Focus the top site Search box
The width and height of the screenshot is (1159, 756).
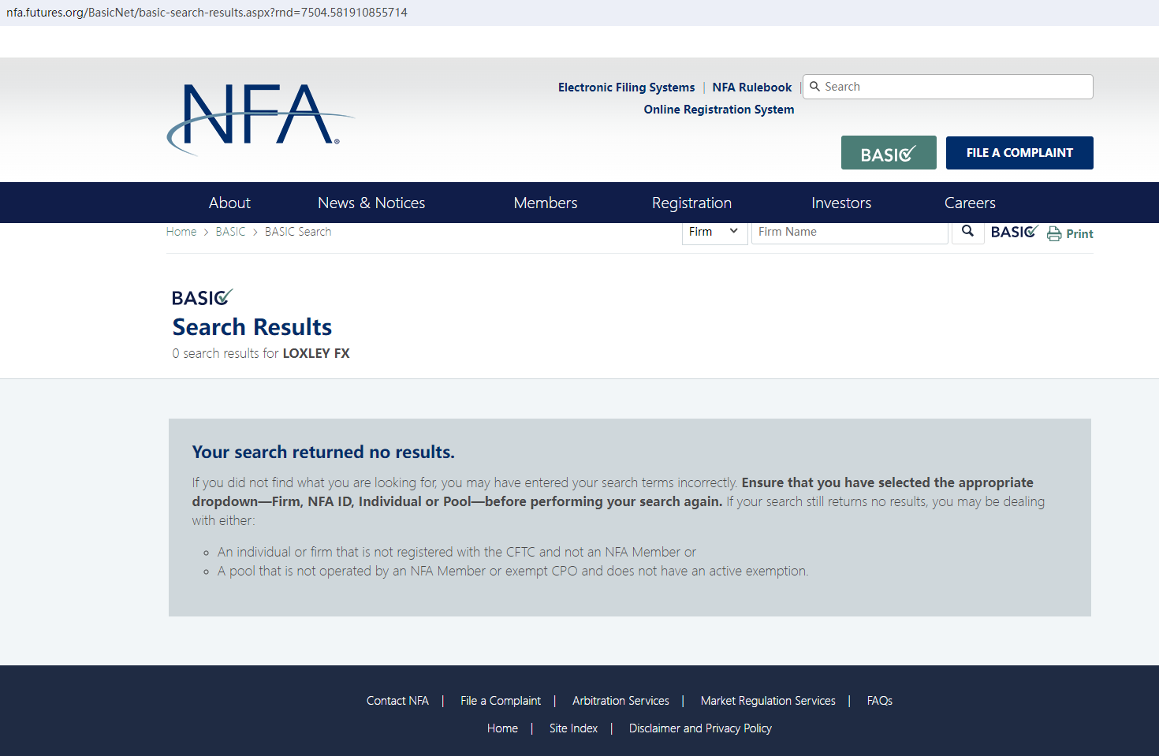948,87
